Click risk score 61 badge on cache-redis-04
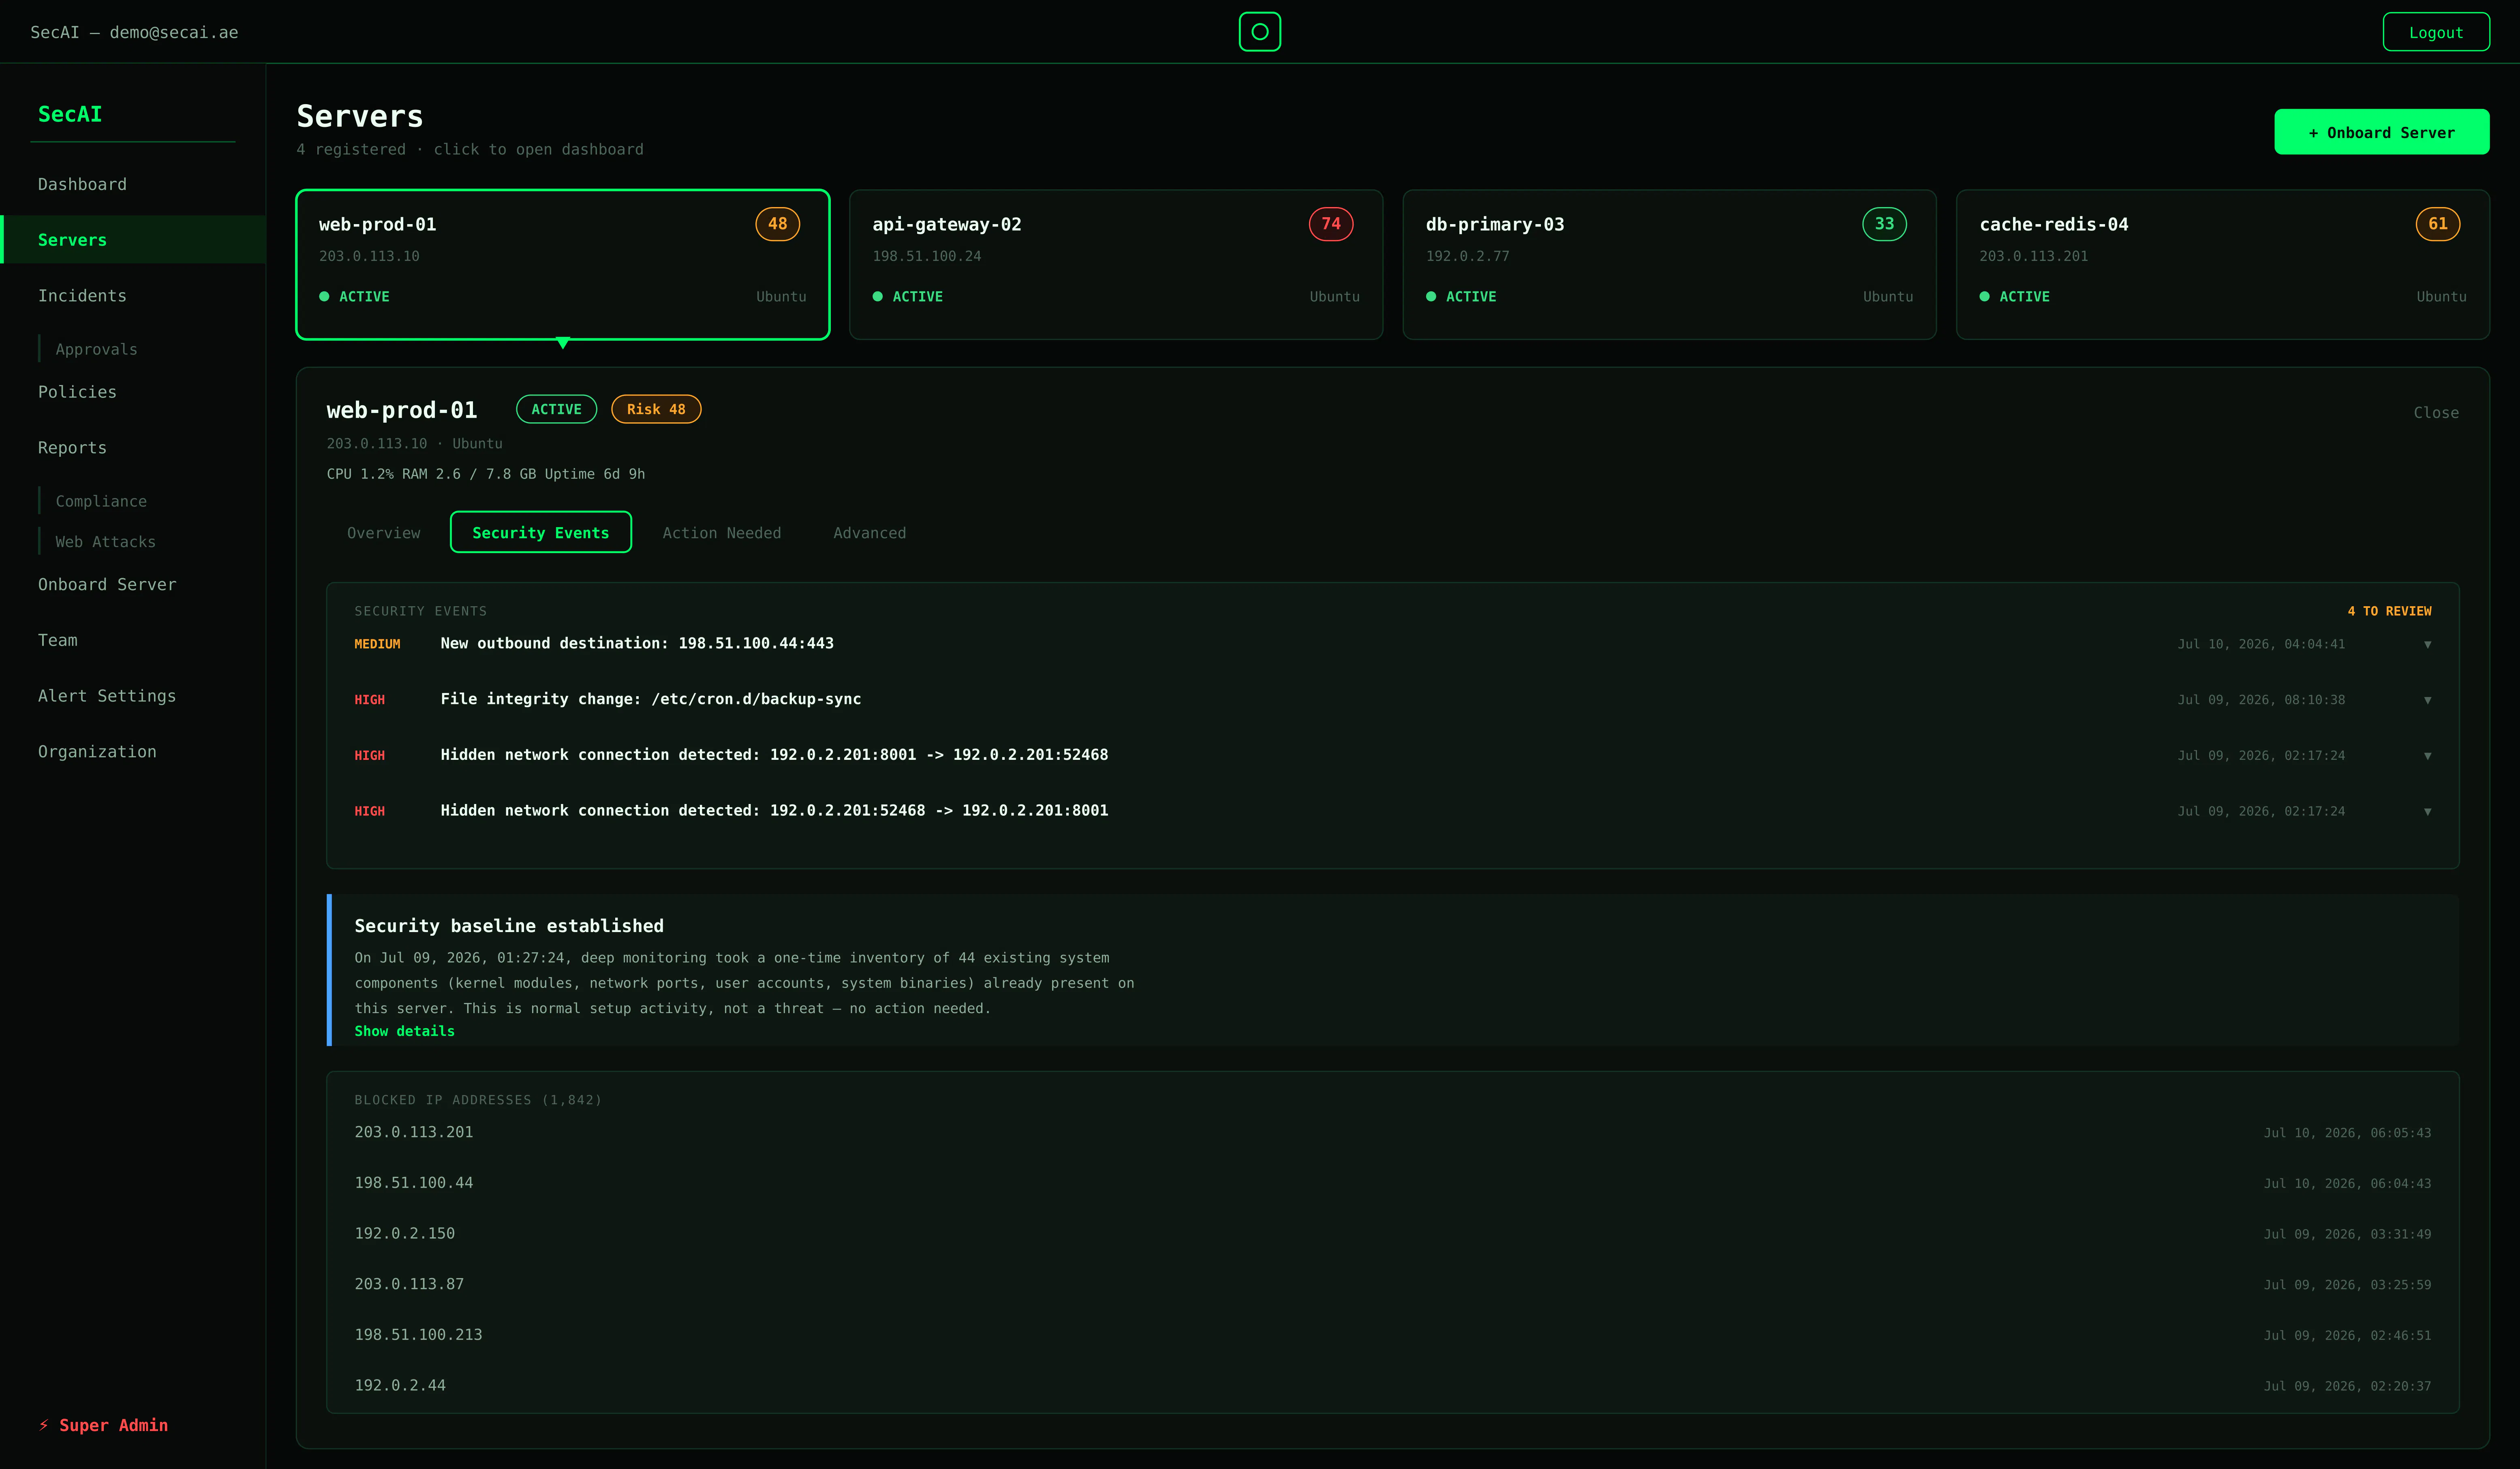The height and width of the screenshot is (1469, 2520). (2438, 224)
